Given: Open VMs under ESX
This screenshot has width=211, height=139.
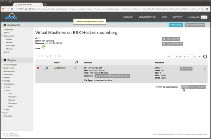Looking at the screenshot, I should tap(10, 94).
